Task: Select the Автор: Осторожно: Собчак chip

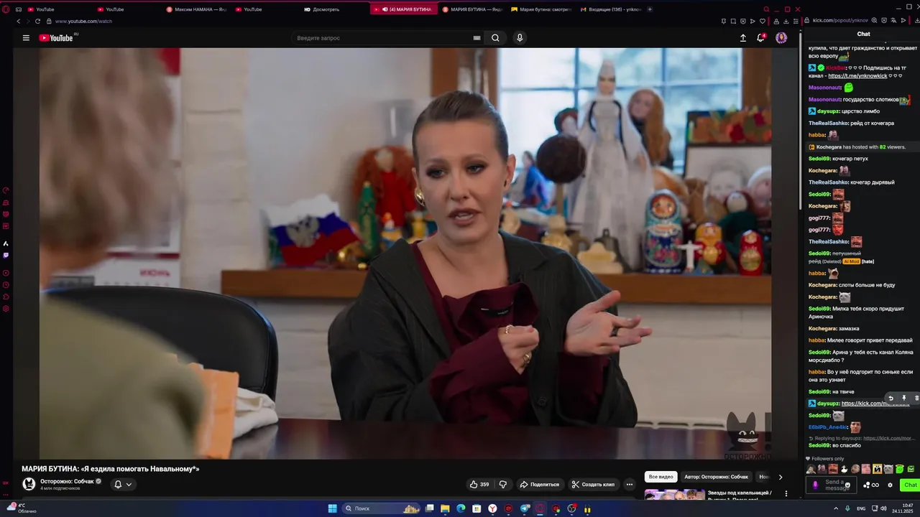Action: [716, 477]
